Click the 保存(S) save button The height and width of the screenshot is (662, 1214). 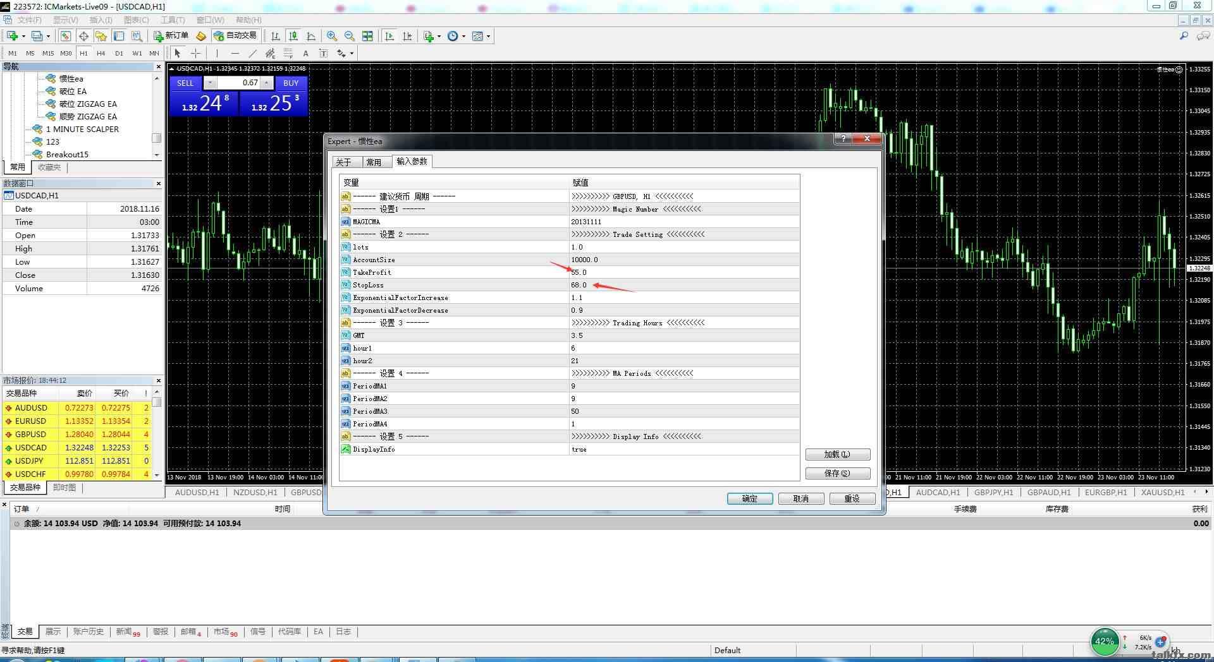(x=838, y=473)
